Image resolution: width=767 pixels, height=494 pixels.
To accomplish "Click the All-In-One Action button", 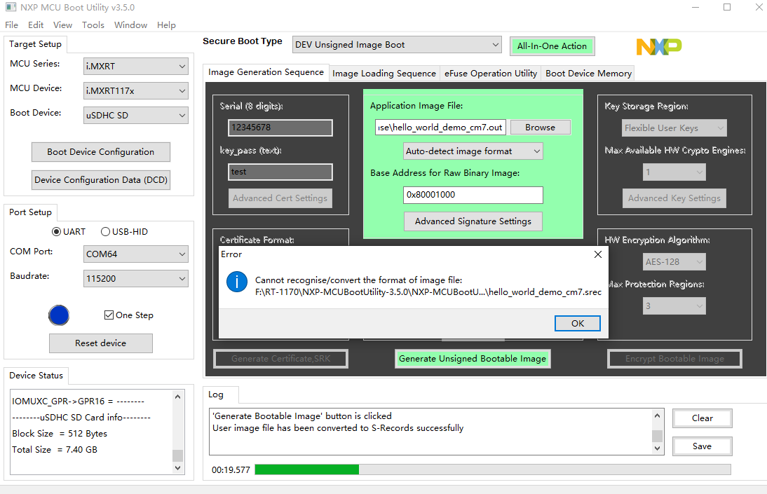I will click(x=552, y=46).
